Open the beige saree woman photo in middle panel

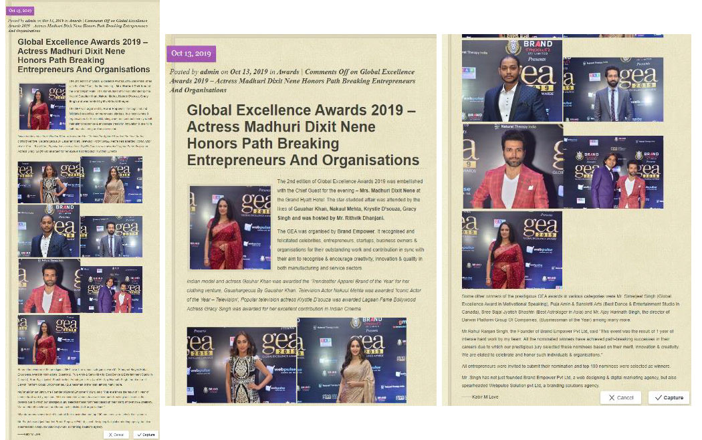coord(352,360)
